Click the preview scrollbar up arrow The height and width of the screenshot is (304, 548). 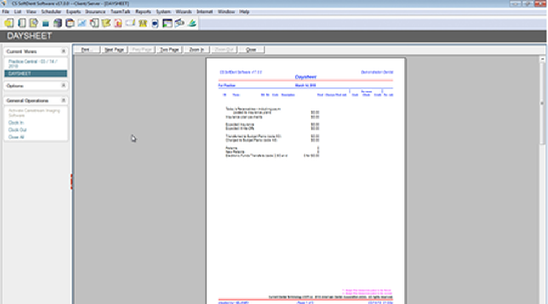point(543,59)
